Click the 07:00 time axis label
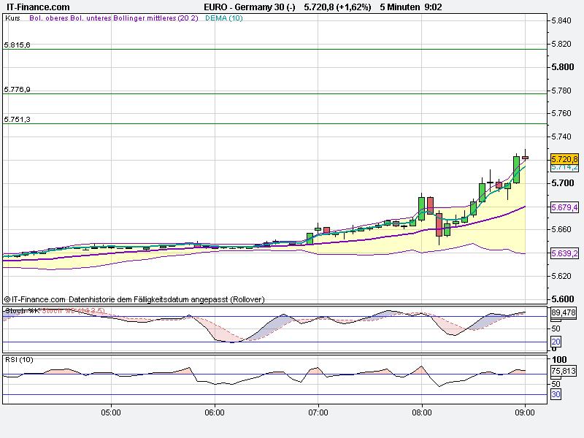The height and width of the screenshot is (438, 584). click(x=318, y=412)
